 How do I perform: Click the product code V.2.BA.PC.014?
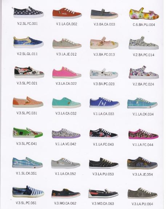144,55
